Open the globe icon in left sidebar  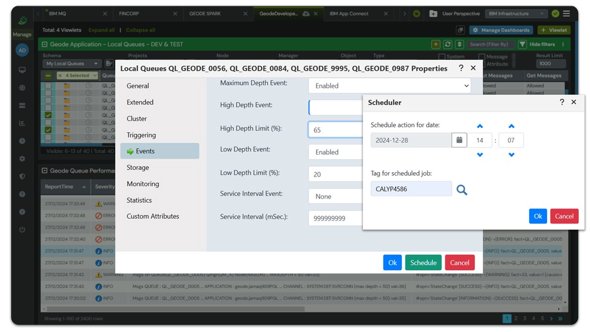[22, 88]
